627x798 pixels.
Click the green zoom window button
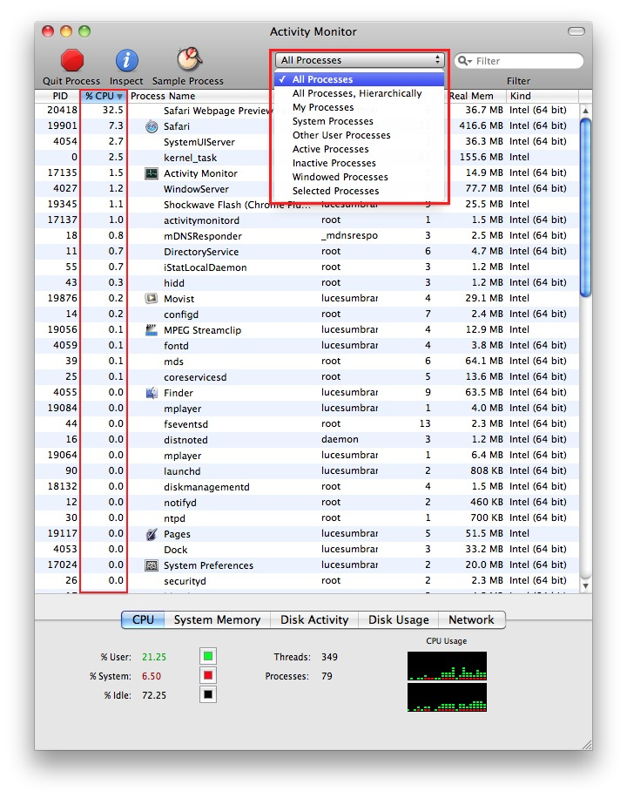[x=84, y=31]
